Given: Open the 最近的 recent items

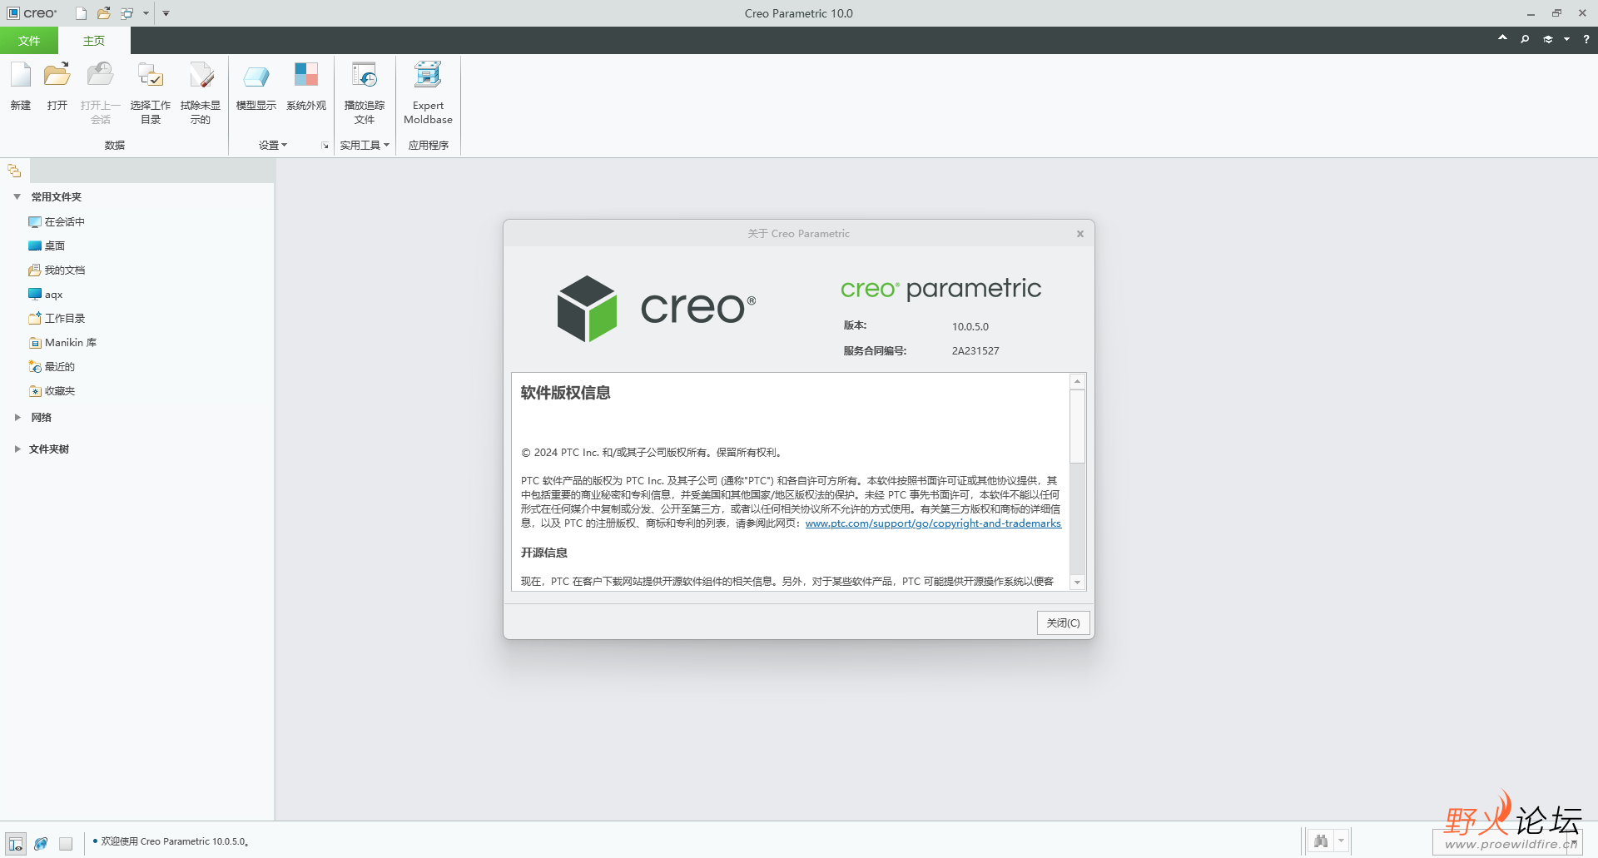Looking at the screenshot, I should click(x=52, y=367).
